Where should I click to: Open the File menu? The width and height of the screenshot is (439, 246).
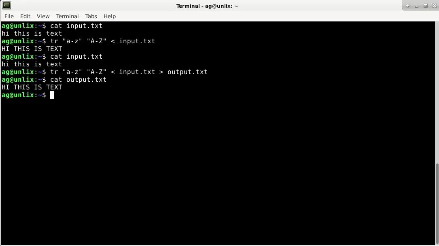coord(9,16)
